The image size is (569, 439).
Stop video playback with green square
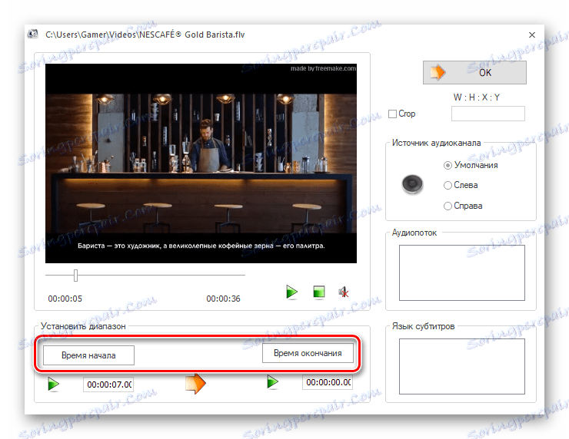pos(318,292)
